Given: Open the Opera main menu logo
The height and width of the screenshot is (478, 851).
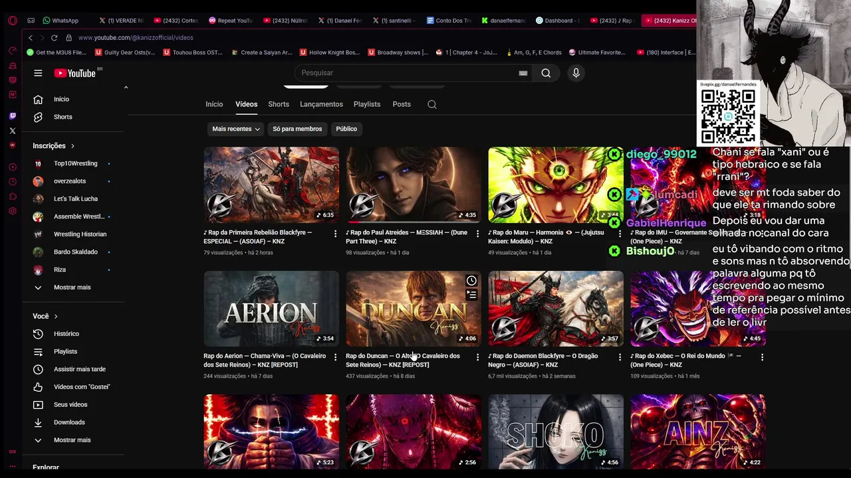Looking at the screenshot, I should click(x=13, y=21).
